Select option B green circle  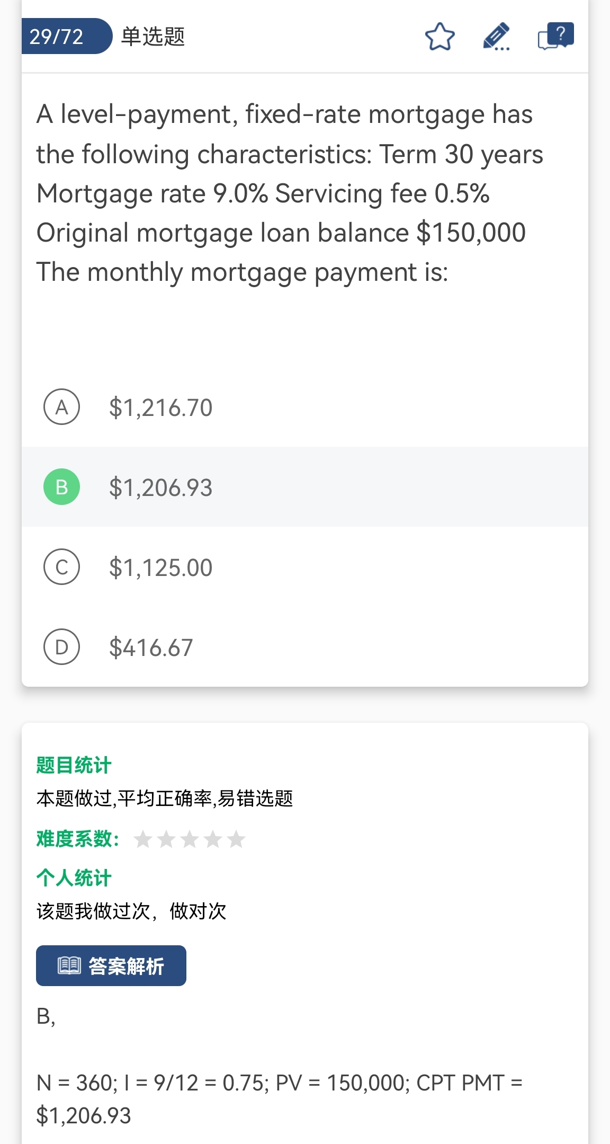click(62, 487)
